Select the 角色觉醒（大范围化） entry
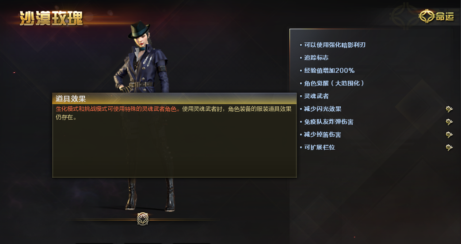461x244 pixels. [334, 83]
